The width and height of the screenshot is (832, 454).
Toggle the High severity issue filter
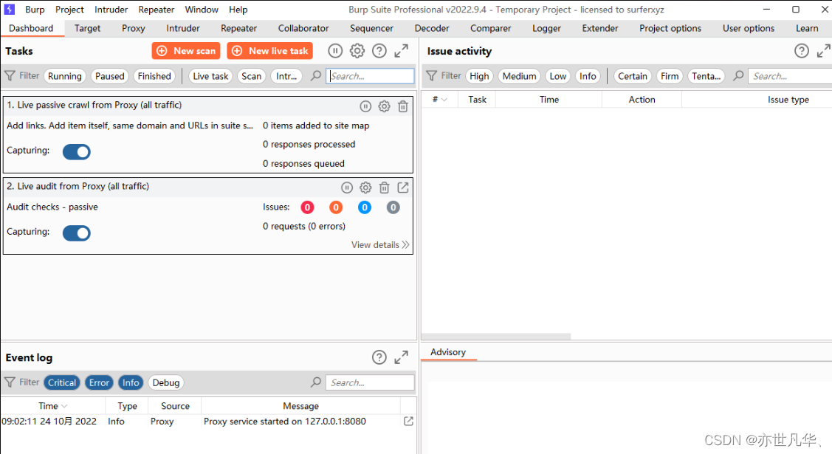479,76
